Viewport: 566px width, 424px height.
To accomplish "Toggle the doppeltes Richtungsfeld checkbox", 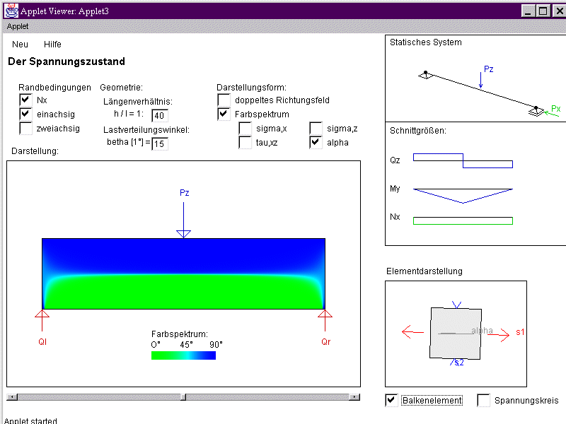I will [x=224, y=100].
